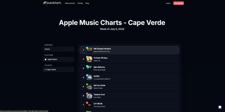
Task: Click the green up-trend badge on Bai Cau Verde
Action: click(x=87, y=84)
